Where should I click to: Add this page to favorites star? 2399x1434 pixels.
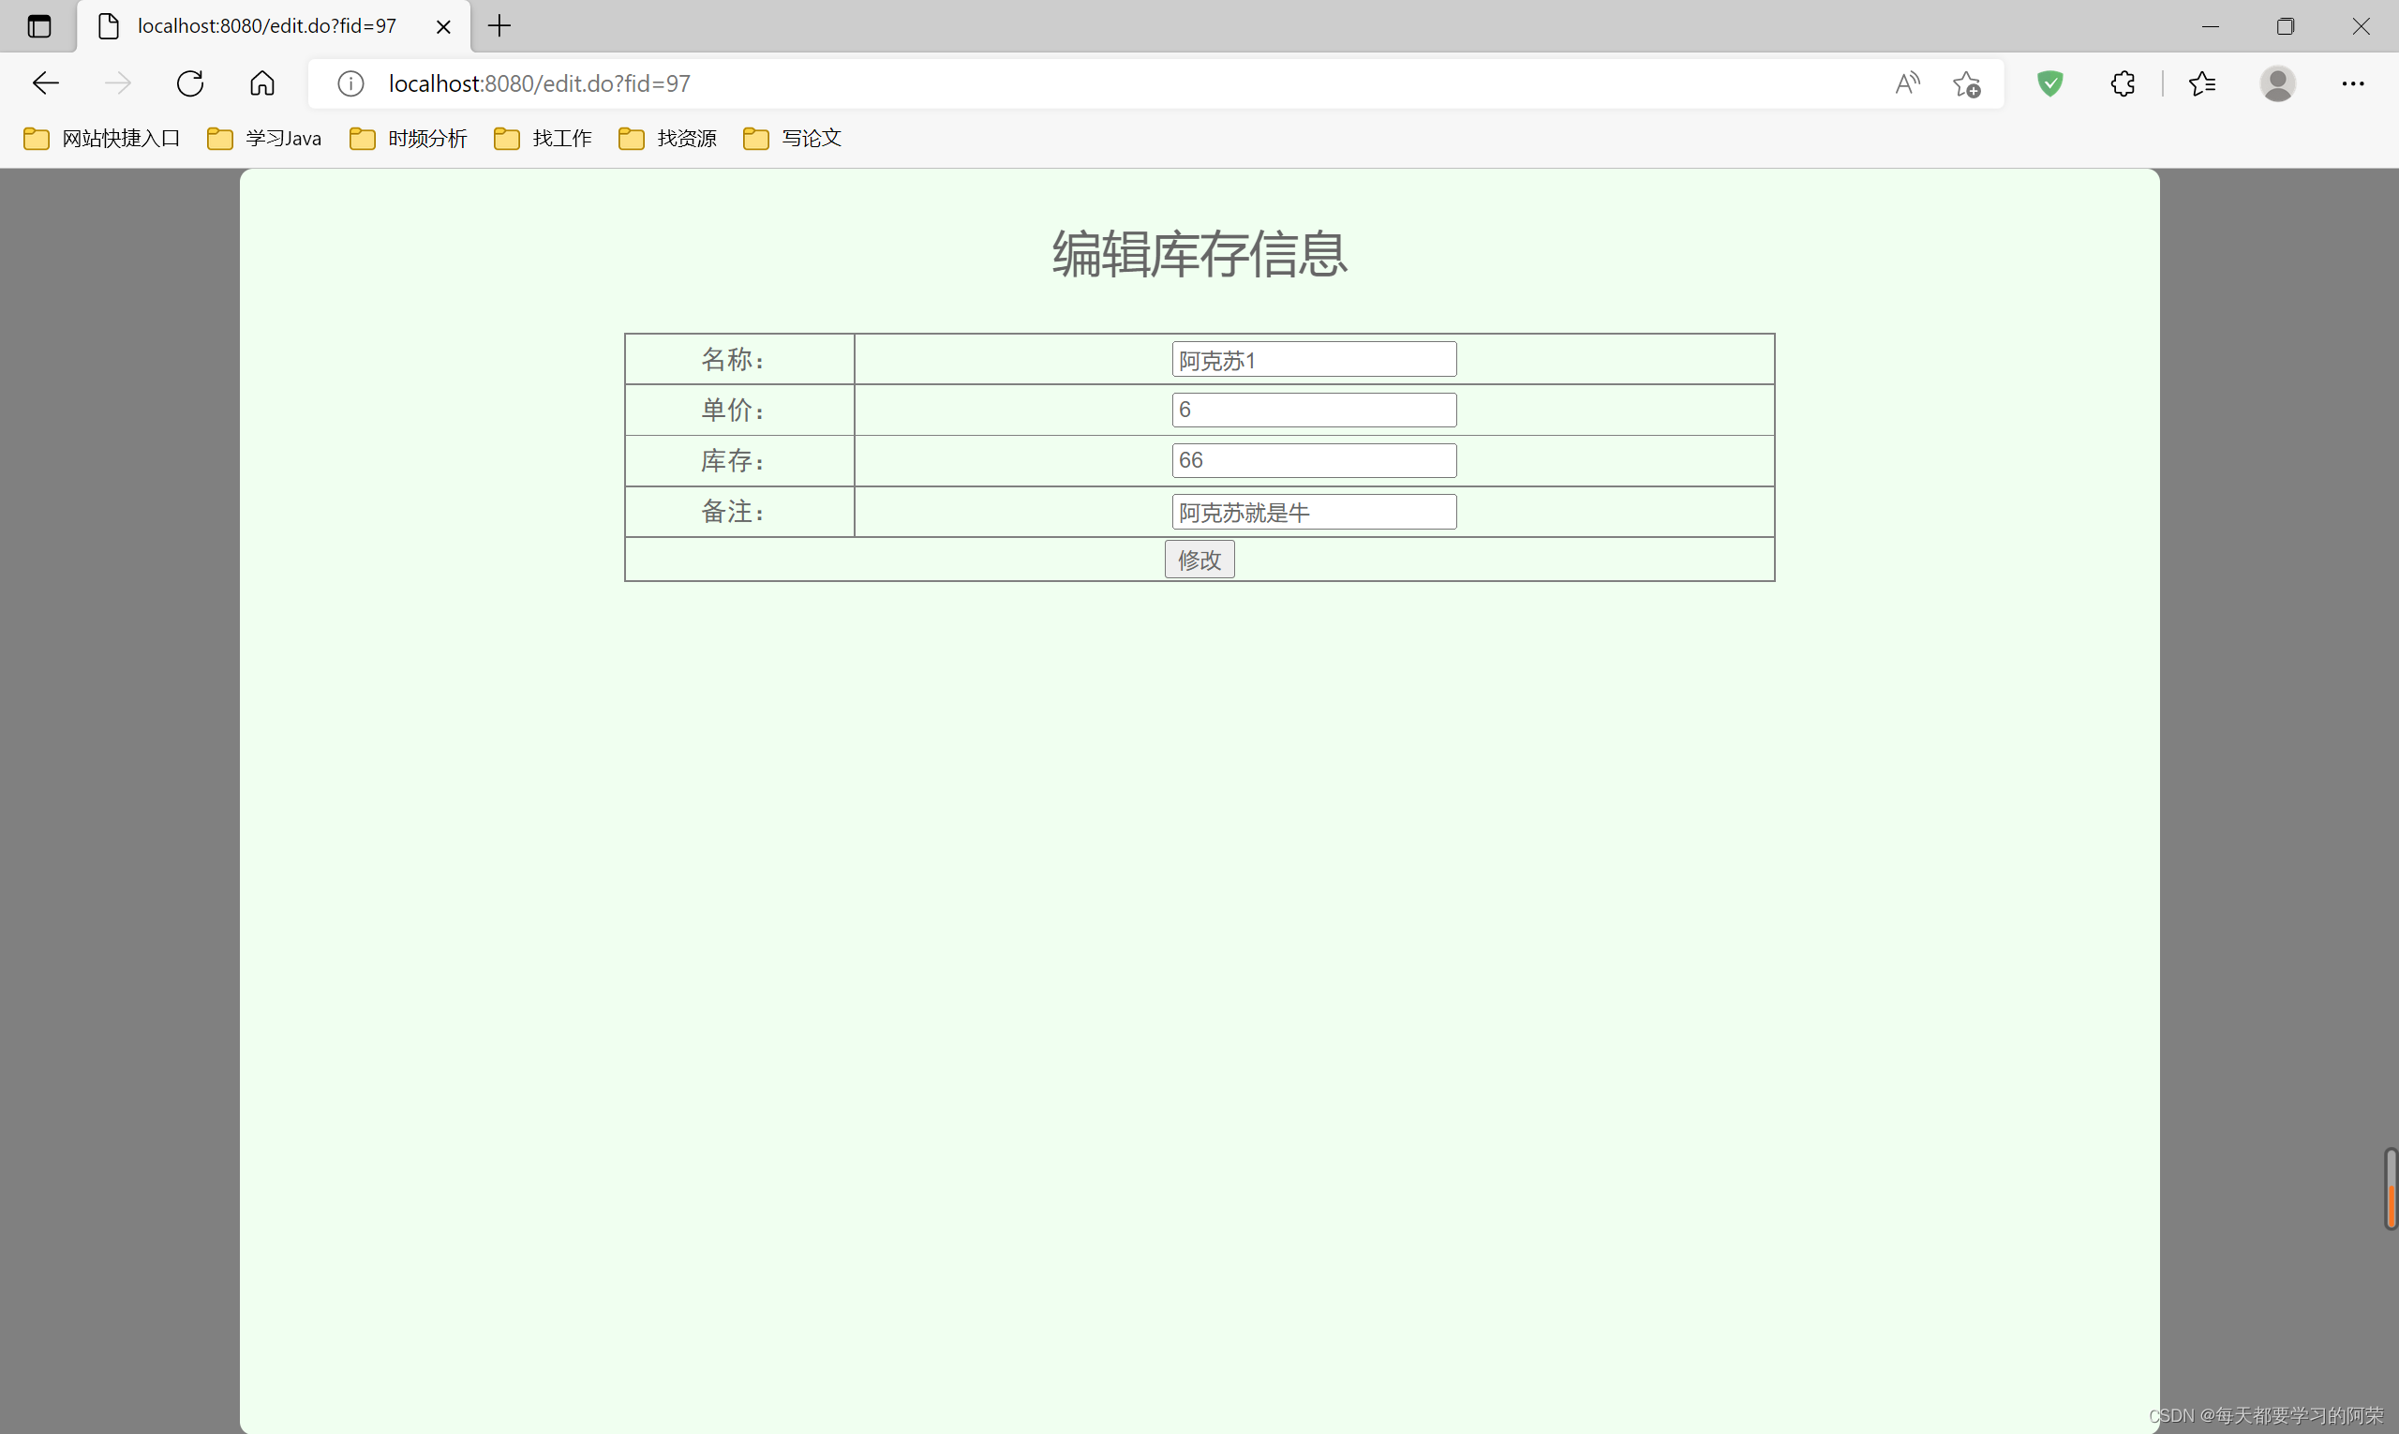coord(1967,84)
